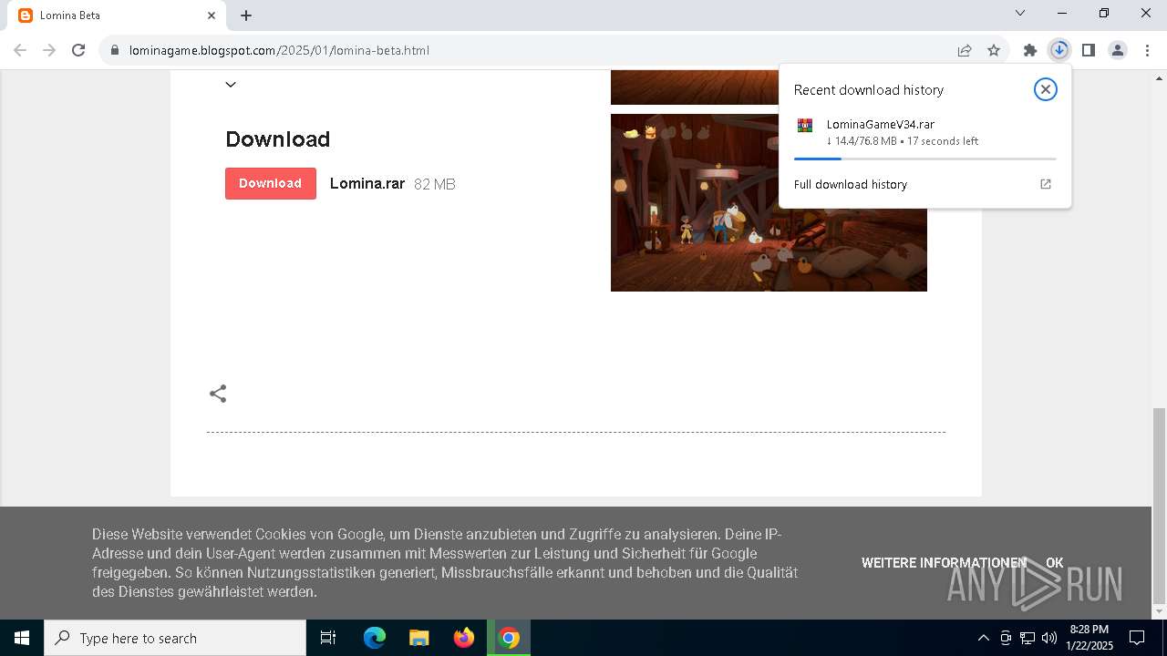Image resolution: width=1167 pixels, height=656 pixels.
Task: Click the network tray icon
Action: (x=1028, y=638)
